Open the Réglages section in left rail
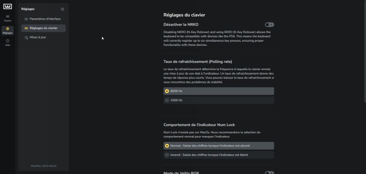The height and width of the screenshot is (174, 366). click(x=7, y=31)
